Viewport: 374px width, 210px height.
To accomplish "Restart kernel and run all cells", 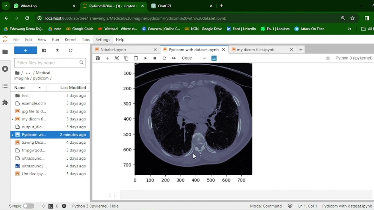I will point(174,58).
